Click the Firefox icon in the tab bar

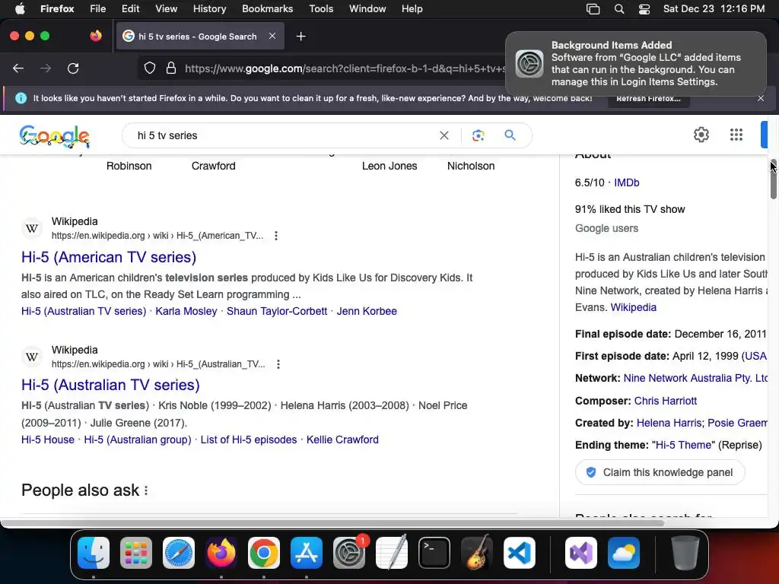click(x=96, y=36)
